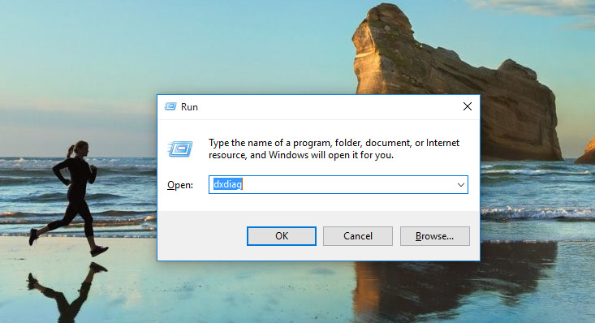The image size is (595, 323).
Task: Click the large Run icon beside description
Action: [180, 149]
